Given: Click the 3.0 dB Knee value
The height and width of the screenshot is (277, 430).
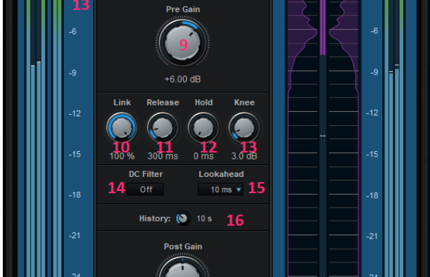Looking at the screenshot, I should [244, 156].
